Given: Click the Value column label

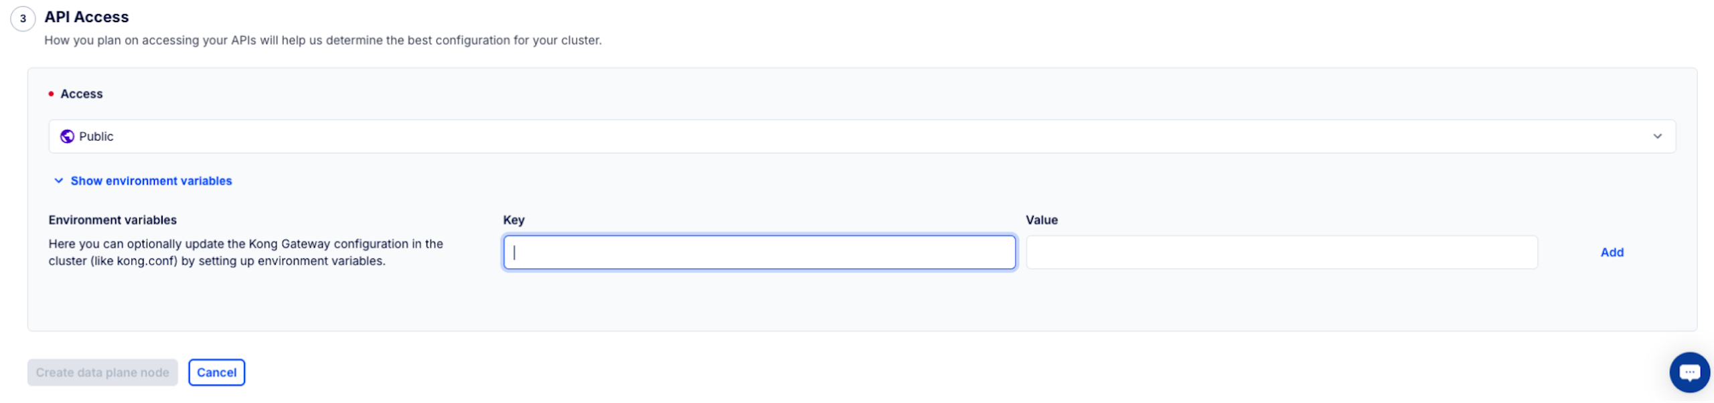Looking at the screenshot, I should (1041, 220).
